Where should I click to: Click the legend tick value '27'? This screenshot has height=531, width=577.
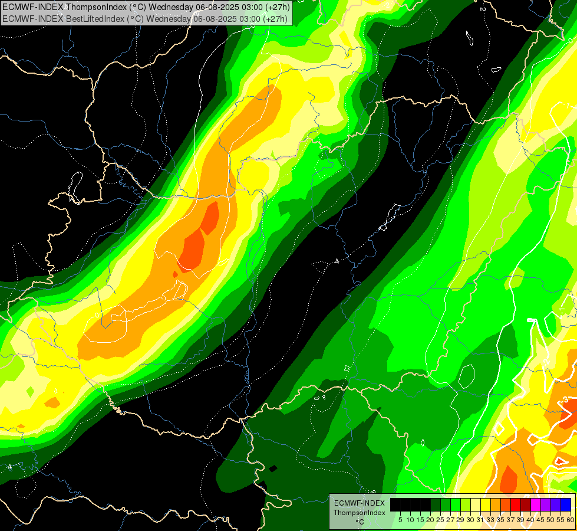[x=450, y=520]
